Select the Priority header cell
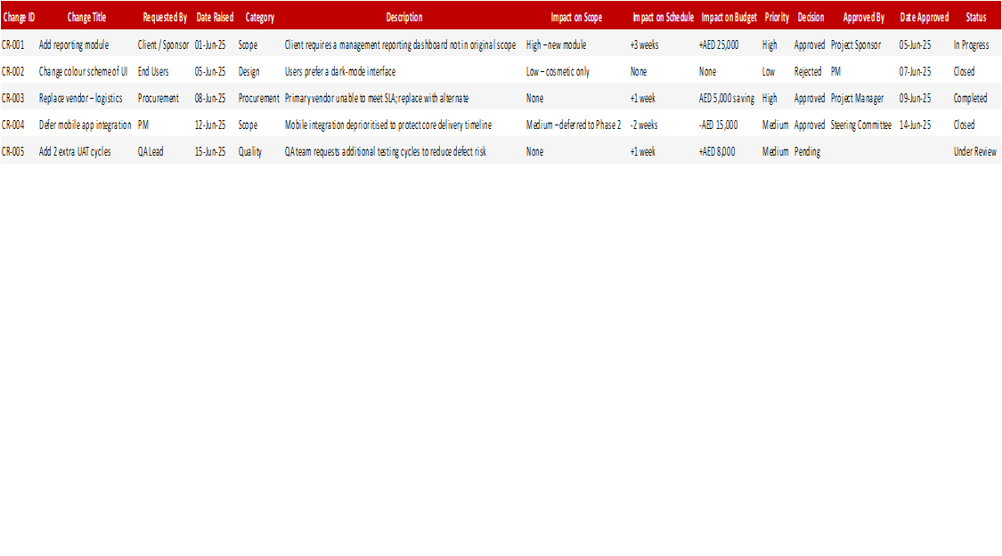 (777, 17)
